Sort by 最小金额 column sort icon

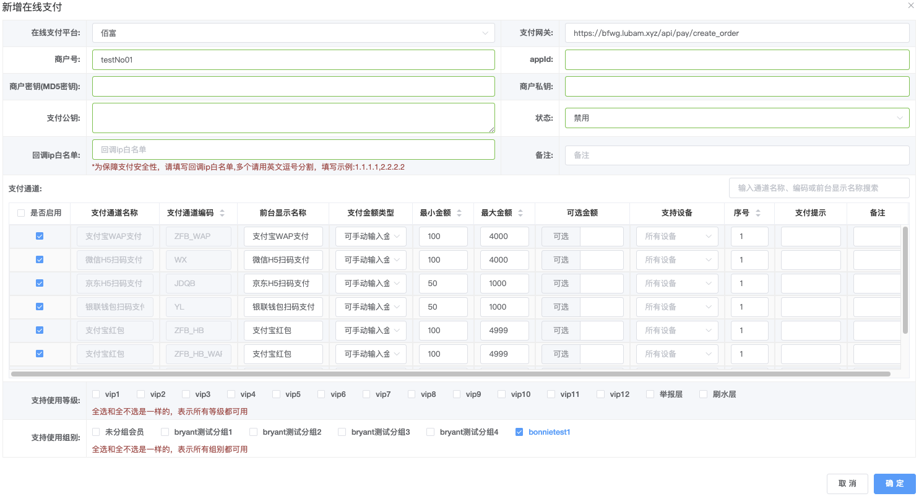459,213
